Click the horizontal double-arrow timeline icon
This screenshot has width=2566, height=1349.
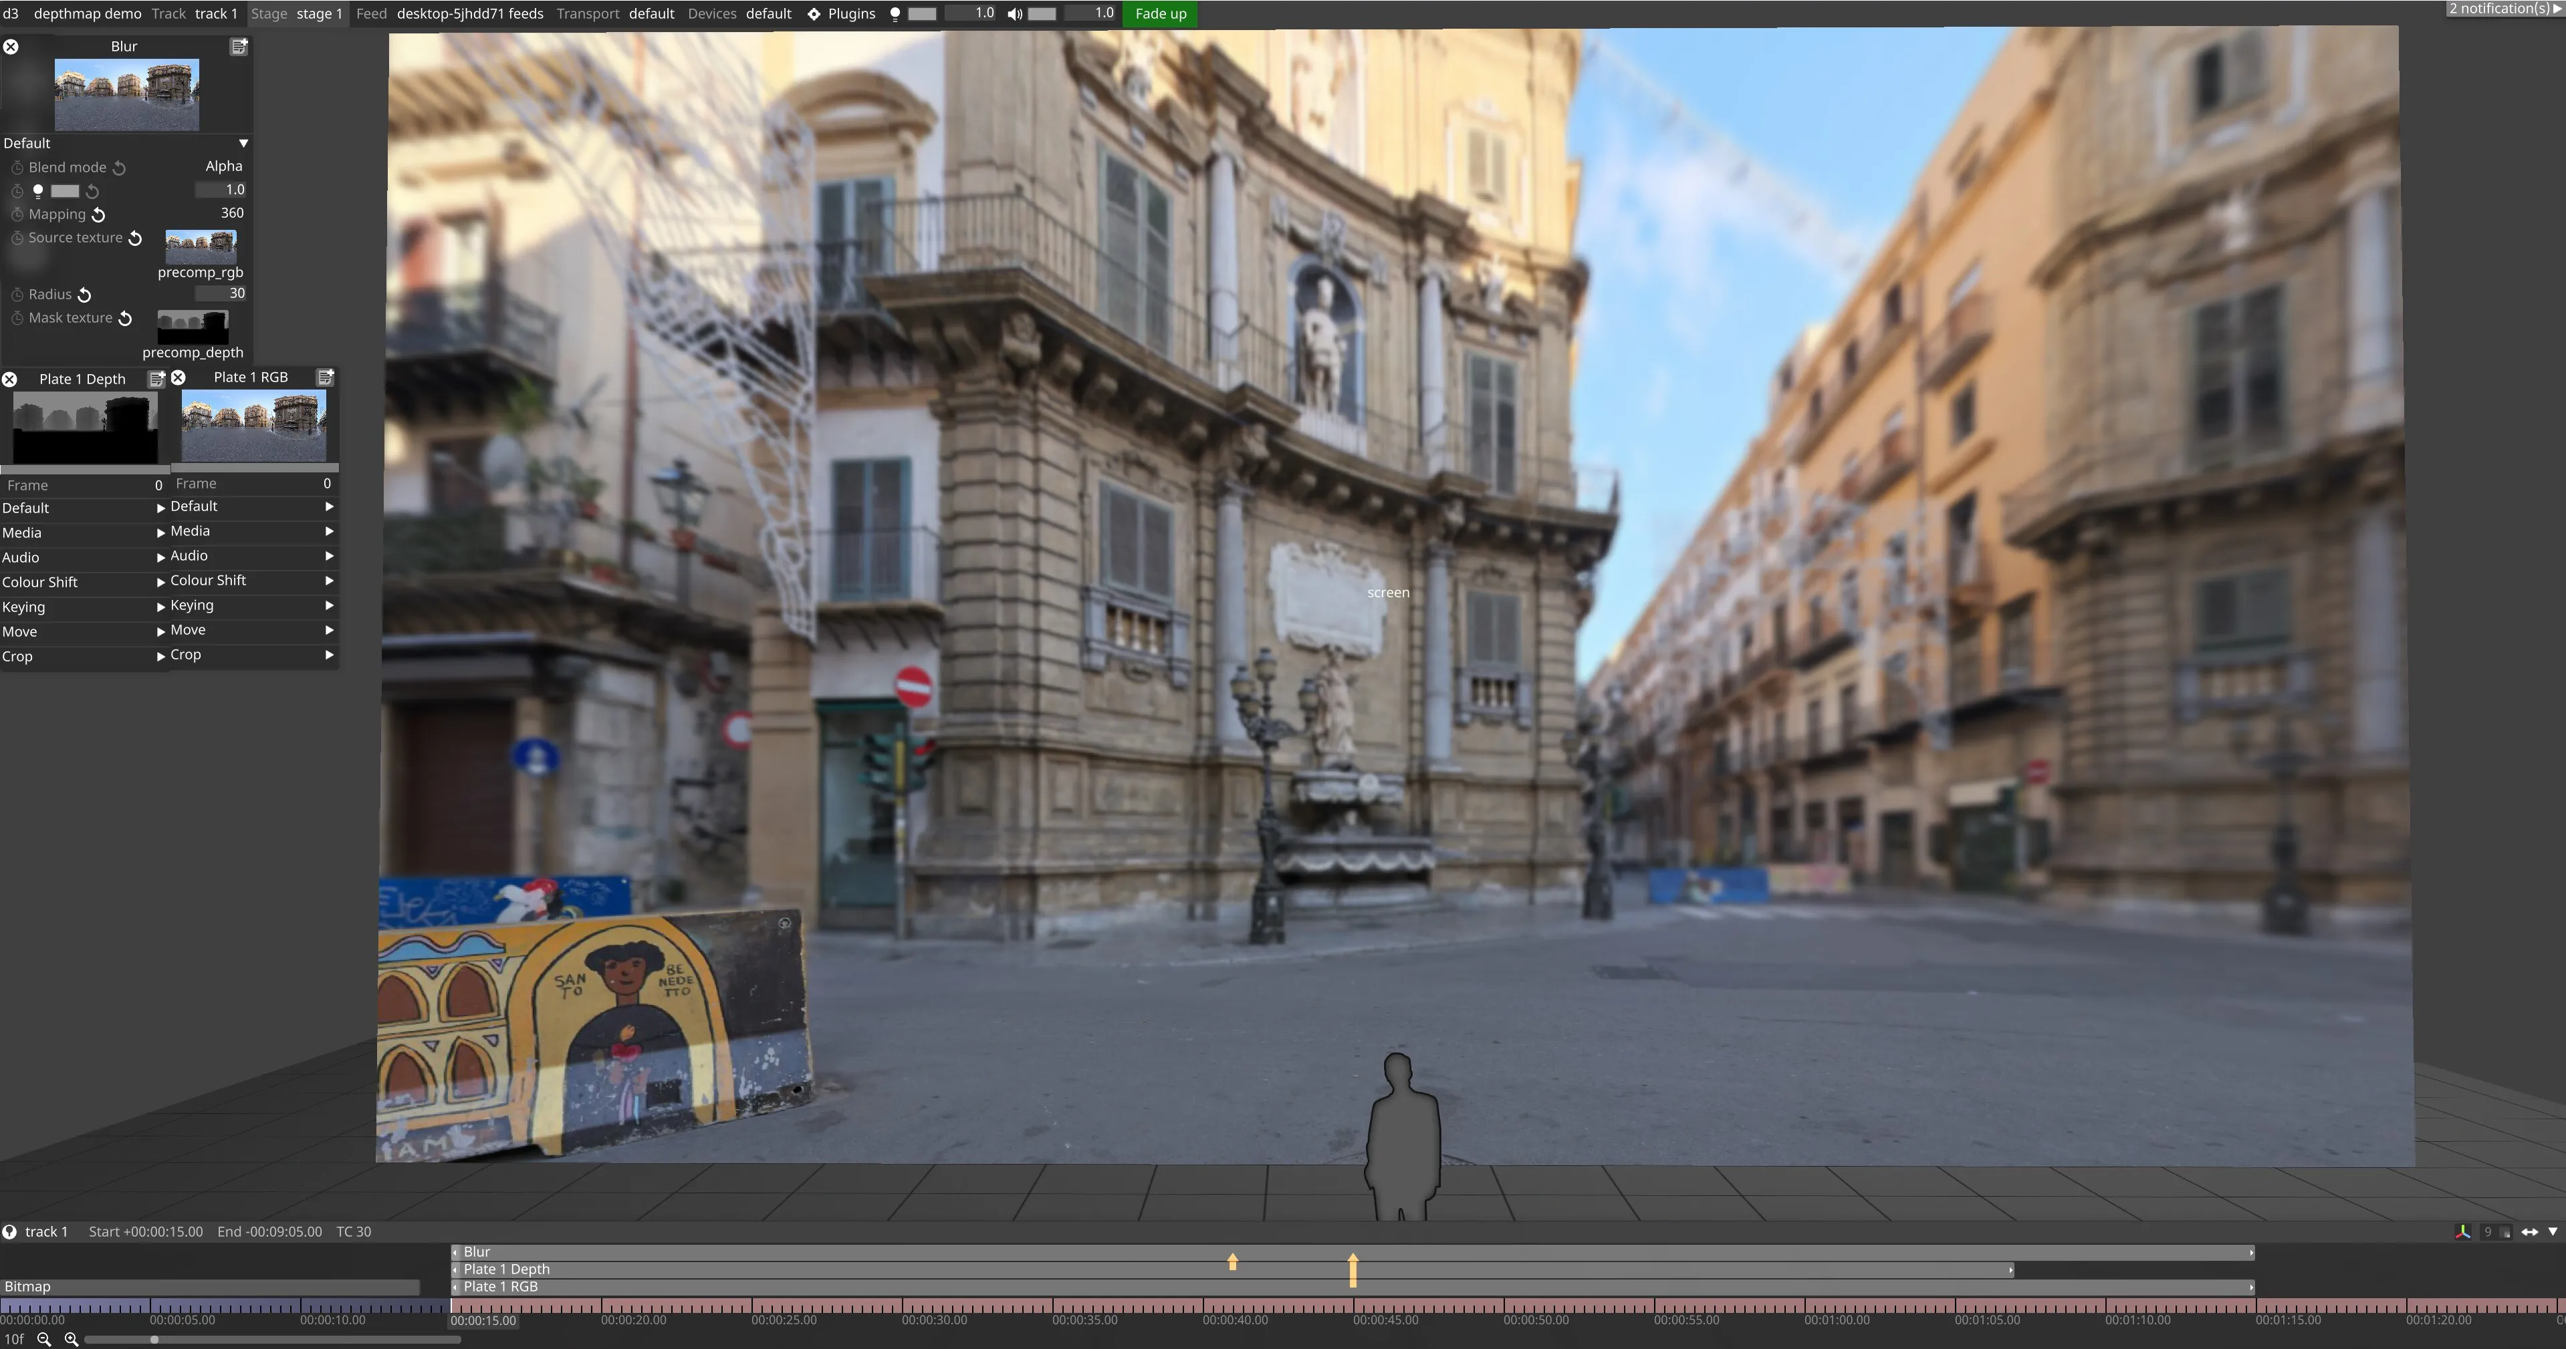2529,1231
